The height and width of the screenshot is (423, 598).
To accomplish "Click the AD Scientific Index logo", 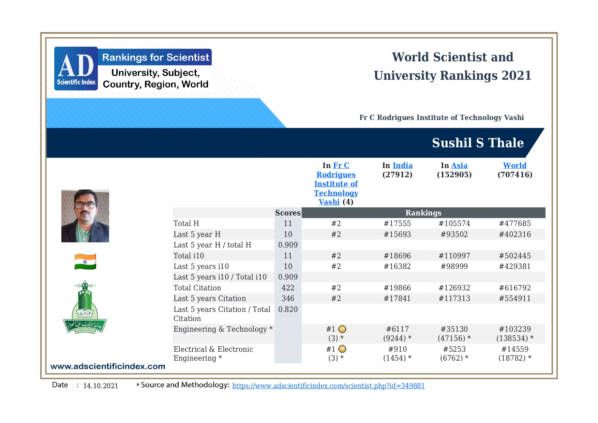I will pyautogui.click(x=76, y=69).
